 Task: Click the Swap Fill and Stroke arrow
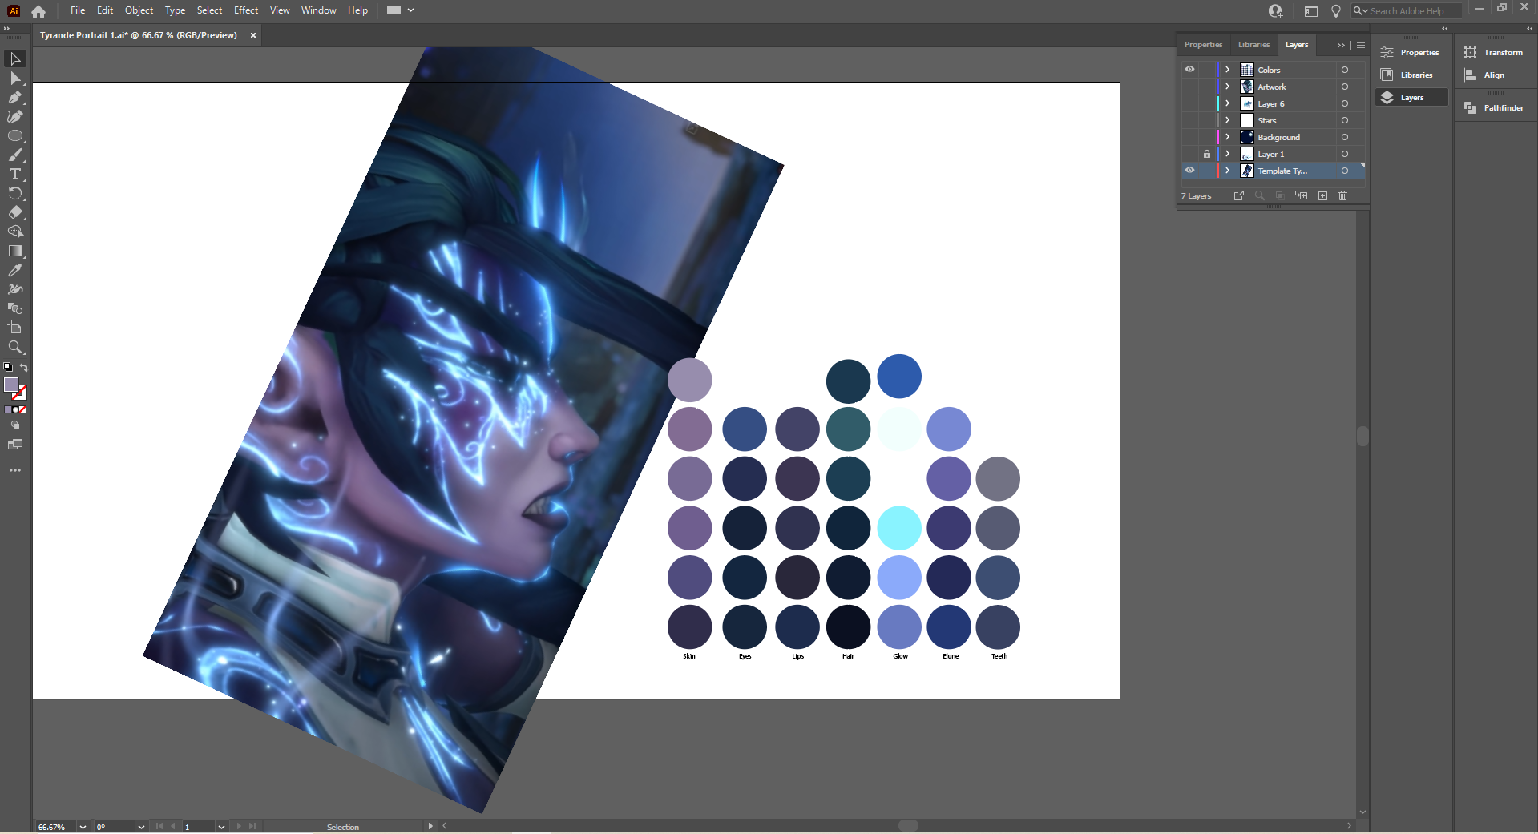point(24,368)
